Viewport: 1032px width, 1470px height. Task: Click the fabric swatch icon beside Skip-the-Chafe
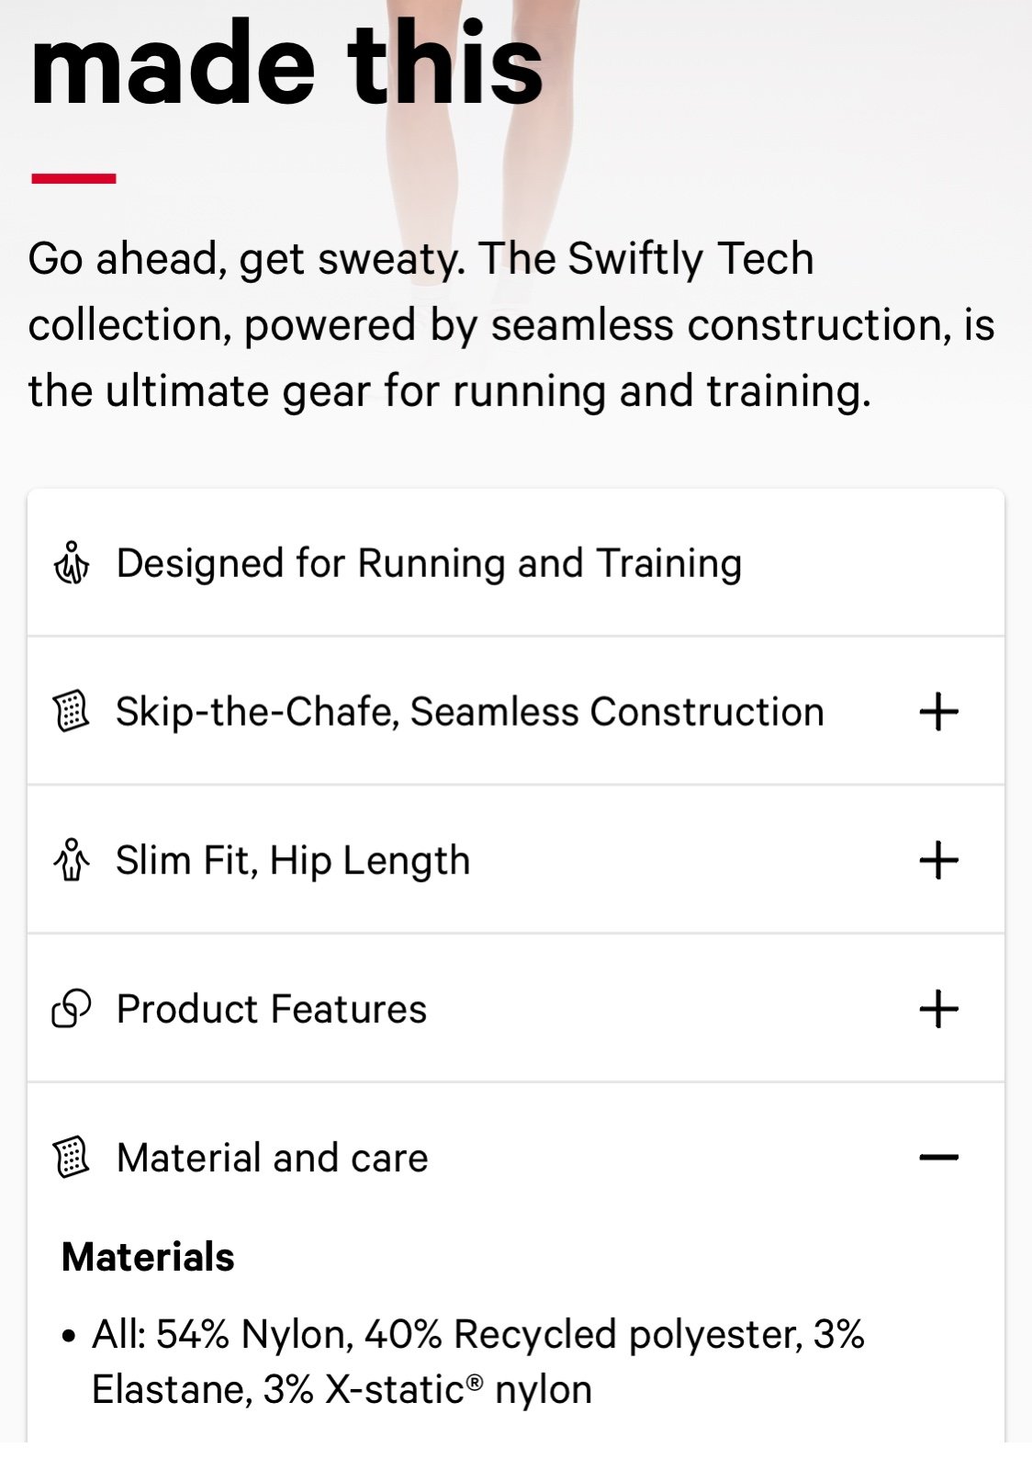click(72, 712)
